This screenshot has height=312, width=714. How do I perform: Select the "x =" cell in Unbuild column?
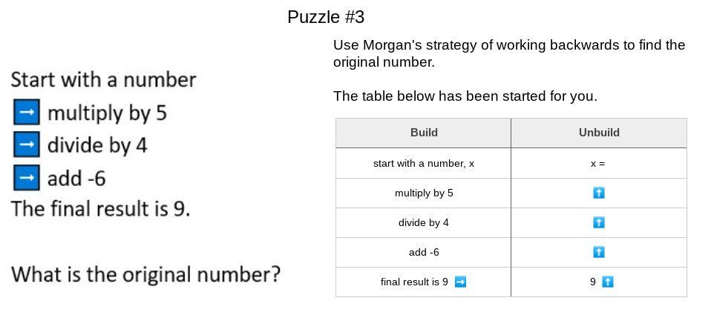(599, 163)
